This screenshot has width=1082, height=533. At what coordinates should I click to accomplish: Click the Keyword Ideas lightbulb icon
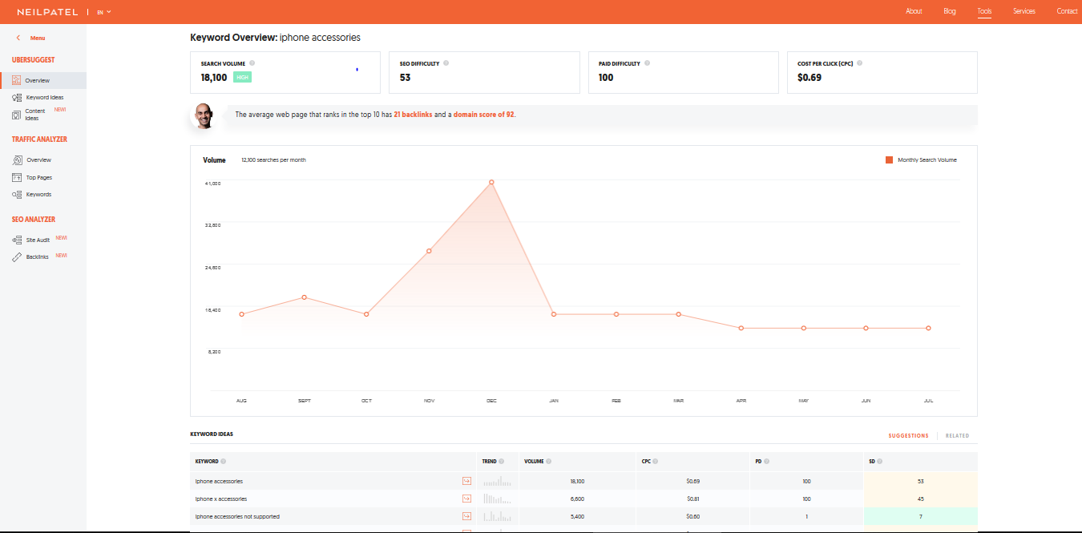(x=17, y=97)
